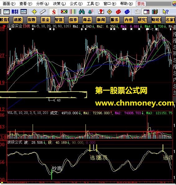The width and height of the screenshot is (176, 185).
Task: Open the 分析(A) menu
Action: click(x=42, y=4)
